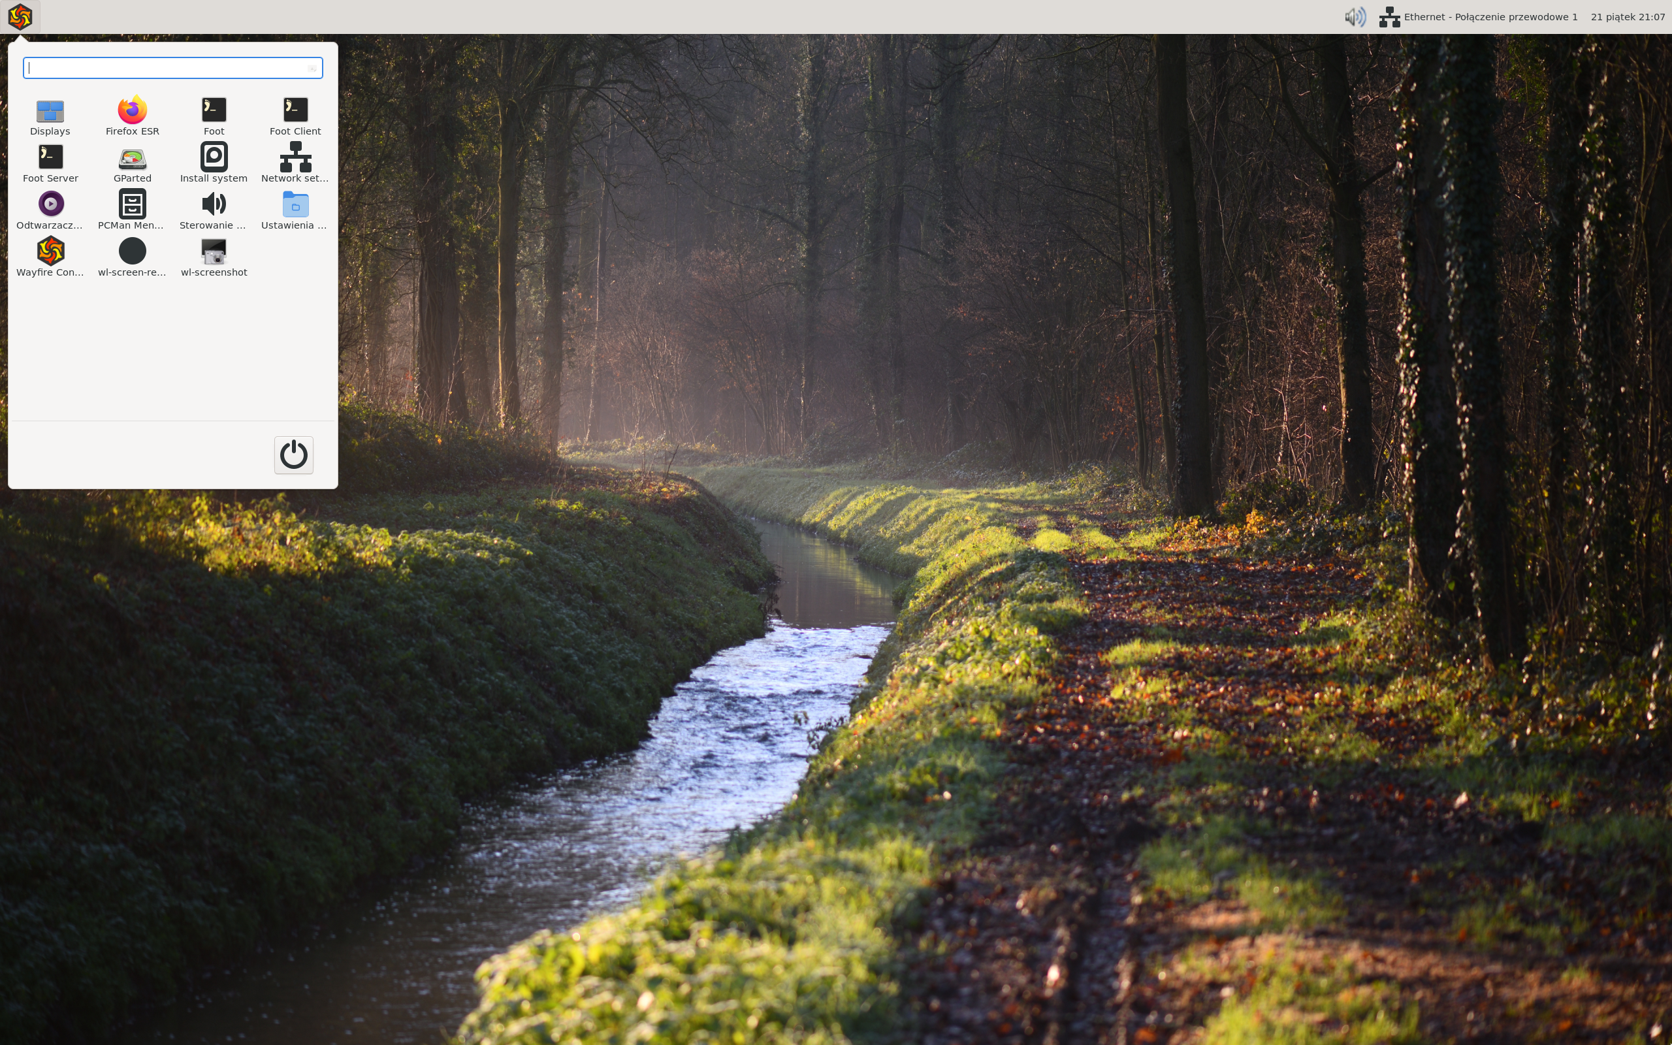Open the Displays app
Screen dimensions: 1672x1045
coord(50,117)
